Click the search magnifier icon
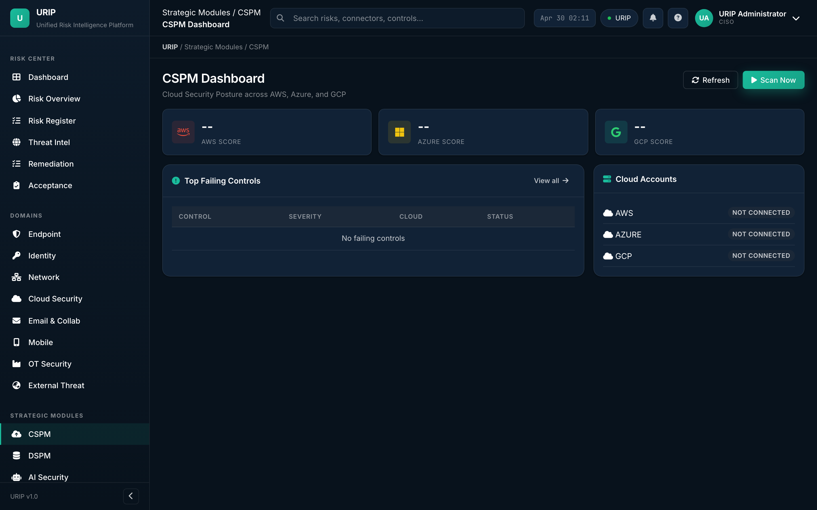Viewport: 817px width, 510px height. (x=280, y=18)
